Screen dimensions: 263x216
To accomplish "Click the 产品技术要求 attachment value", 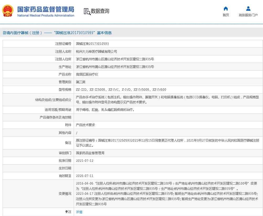I will 85,125.
